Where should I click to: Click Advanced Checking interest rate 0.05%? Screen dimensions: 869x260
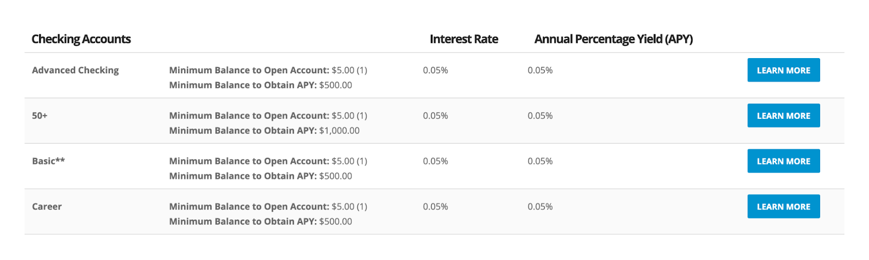436,70
